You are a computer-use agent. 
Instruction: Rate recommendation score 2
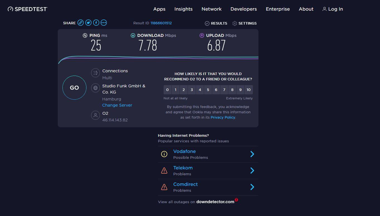(x=183, y=90)
